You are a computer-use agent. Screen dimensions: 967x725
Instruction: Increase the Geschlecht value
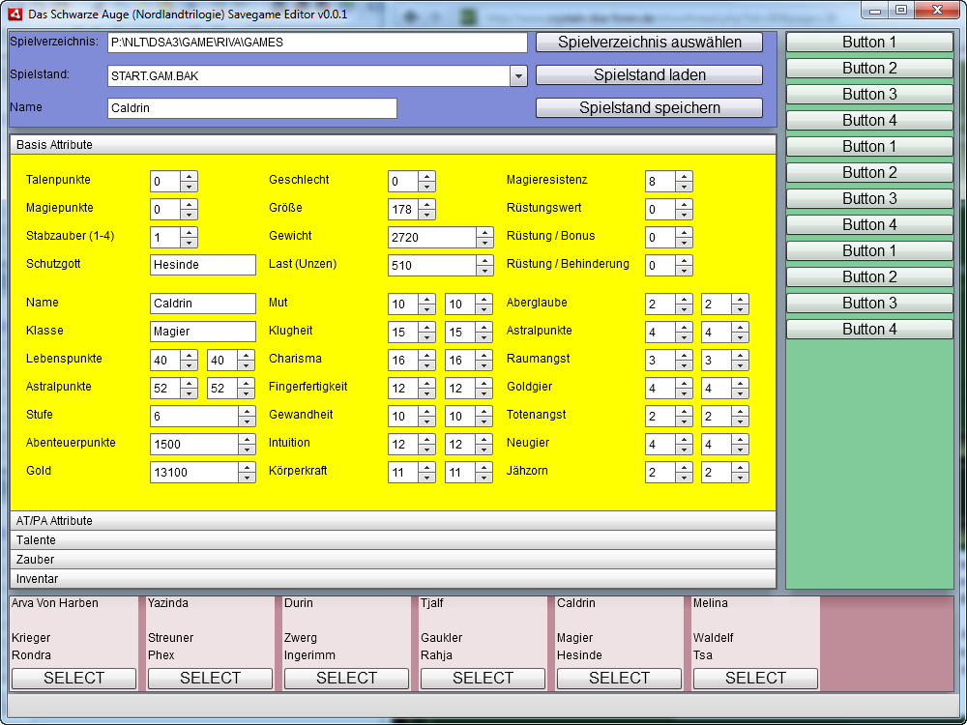pyautogui.click(x=426, y=176)
